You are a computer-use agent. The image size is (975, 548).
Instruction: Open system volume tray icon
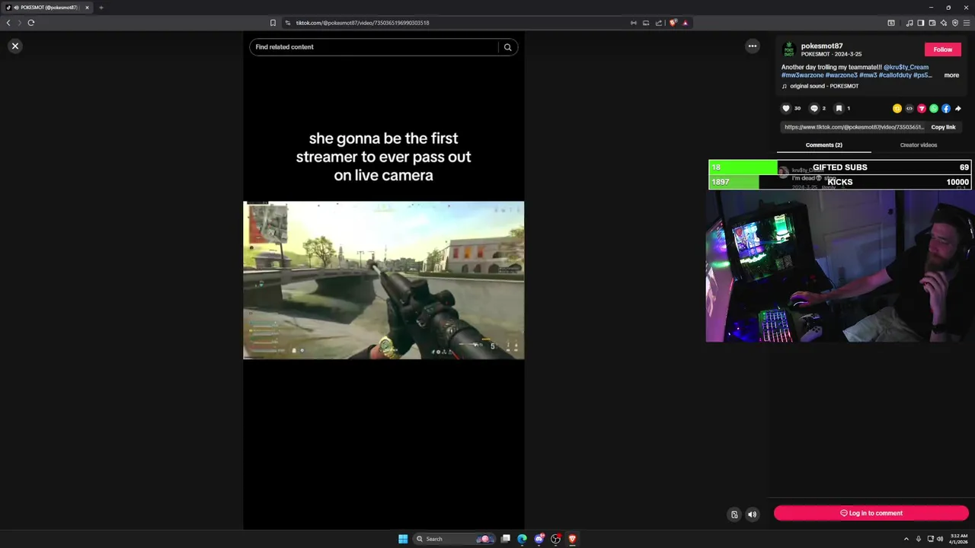pos(940,539)
